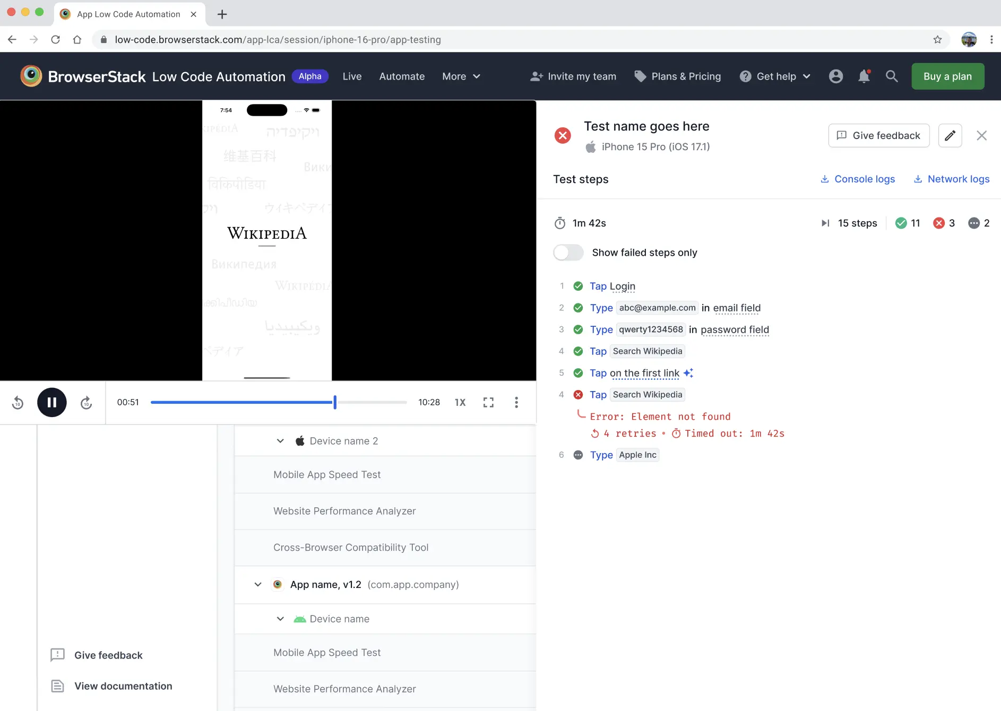Open the More navigation dropdown
1001x711 pixels.
[460, 76]
